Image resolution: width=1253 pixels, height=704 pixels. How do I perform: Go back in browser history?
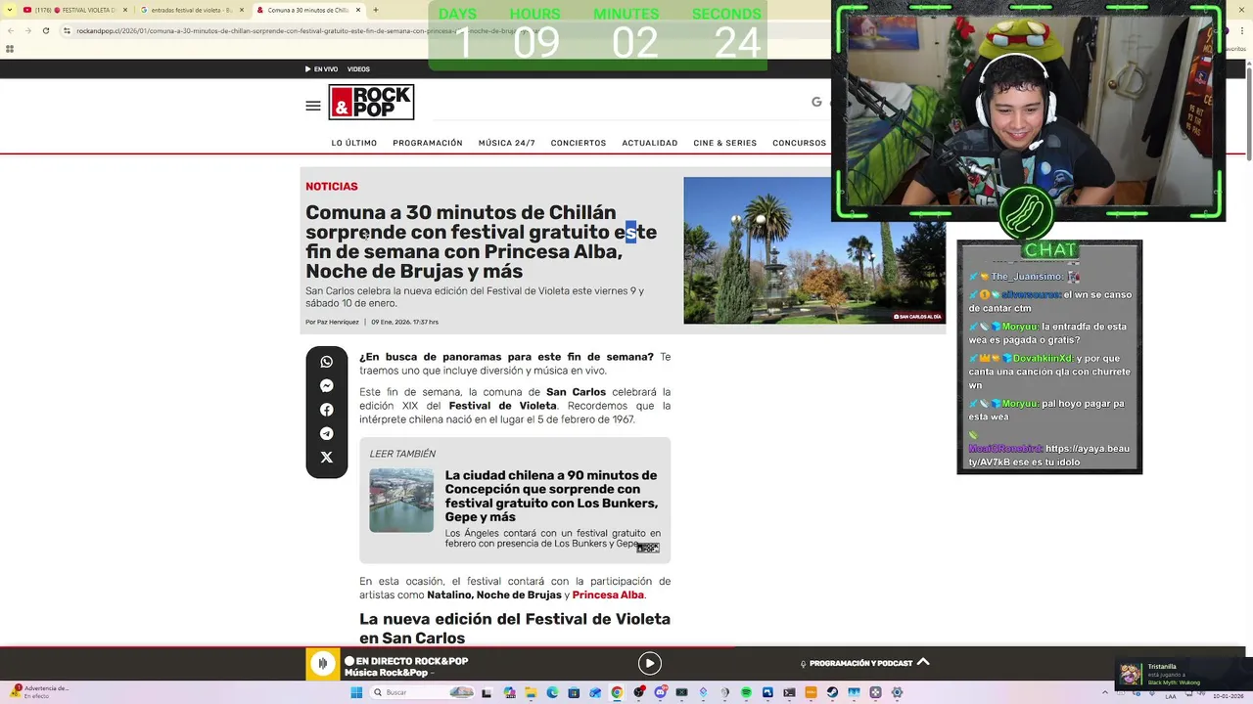pos(10,30)
